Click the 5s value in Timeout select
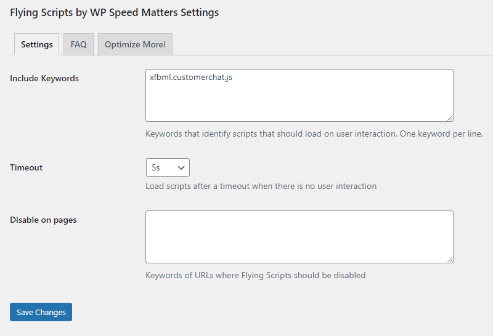The height and width of the screenshot is (336, 493). pos(157,167)
